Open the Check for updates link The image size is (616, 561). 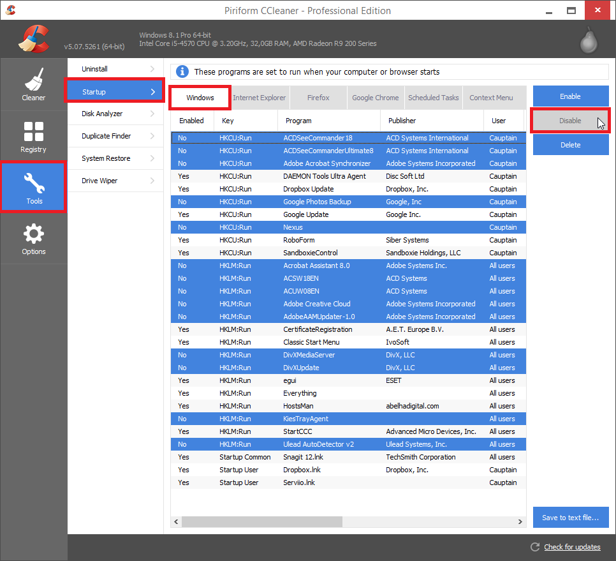tap(572, 547)
